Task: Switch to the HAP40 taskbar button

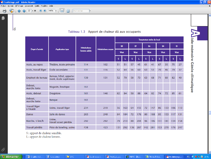Action: tap(135, 157)
